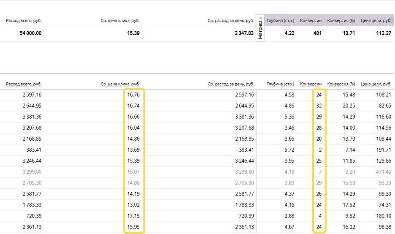The width and height of the screenshot is (395, 234).
Task: Select the goal cost cell 191.71
Action: click(384, 150)
